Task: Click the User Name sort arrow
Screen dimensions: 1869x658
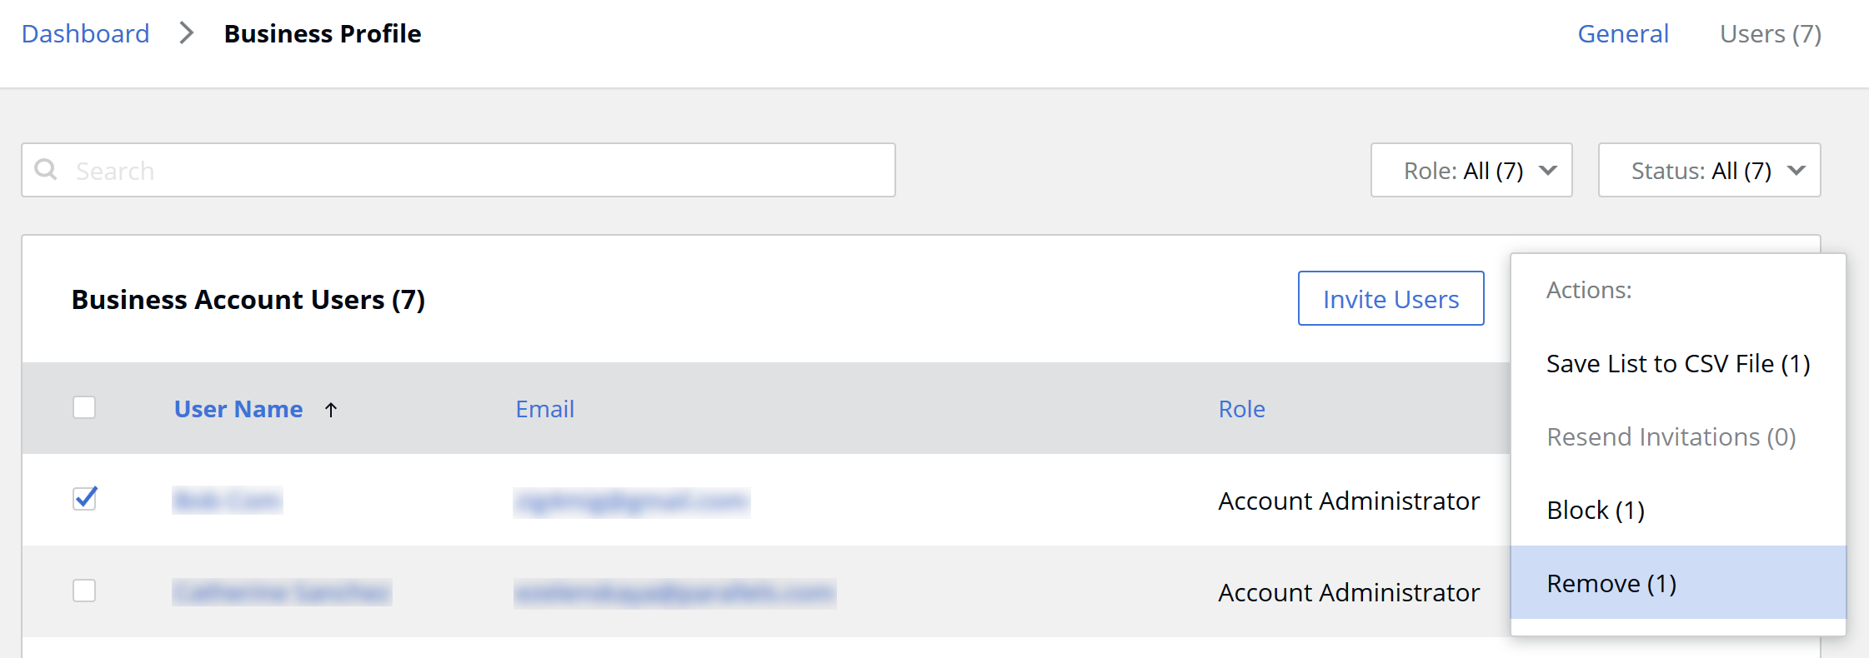Action: [x=331, y=410]
